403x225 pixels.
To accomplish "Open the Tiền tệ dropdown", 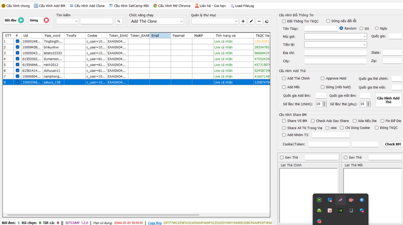I will [x=335, y=45].
